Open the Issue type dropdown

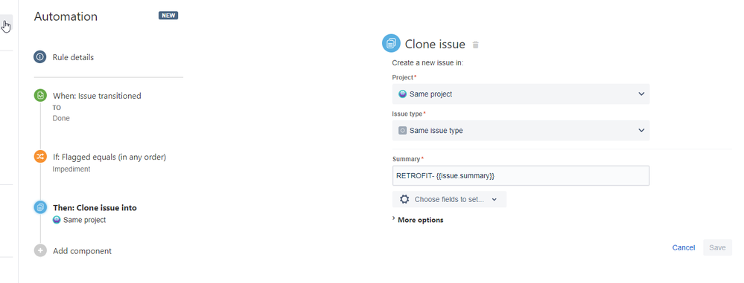coord(521,130)
